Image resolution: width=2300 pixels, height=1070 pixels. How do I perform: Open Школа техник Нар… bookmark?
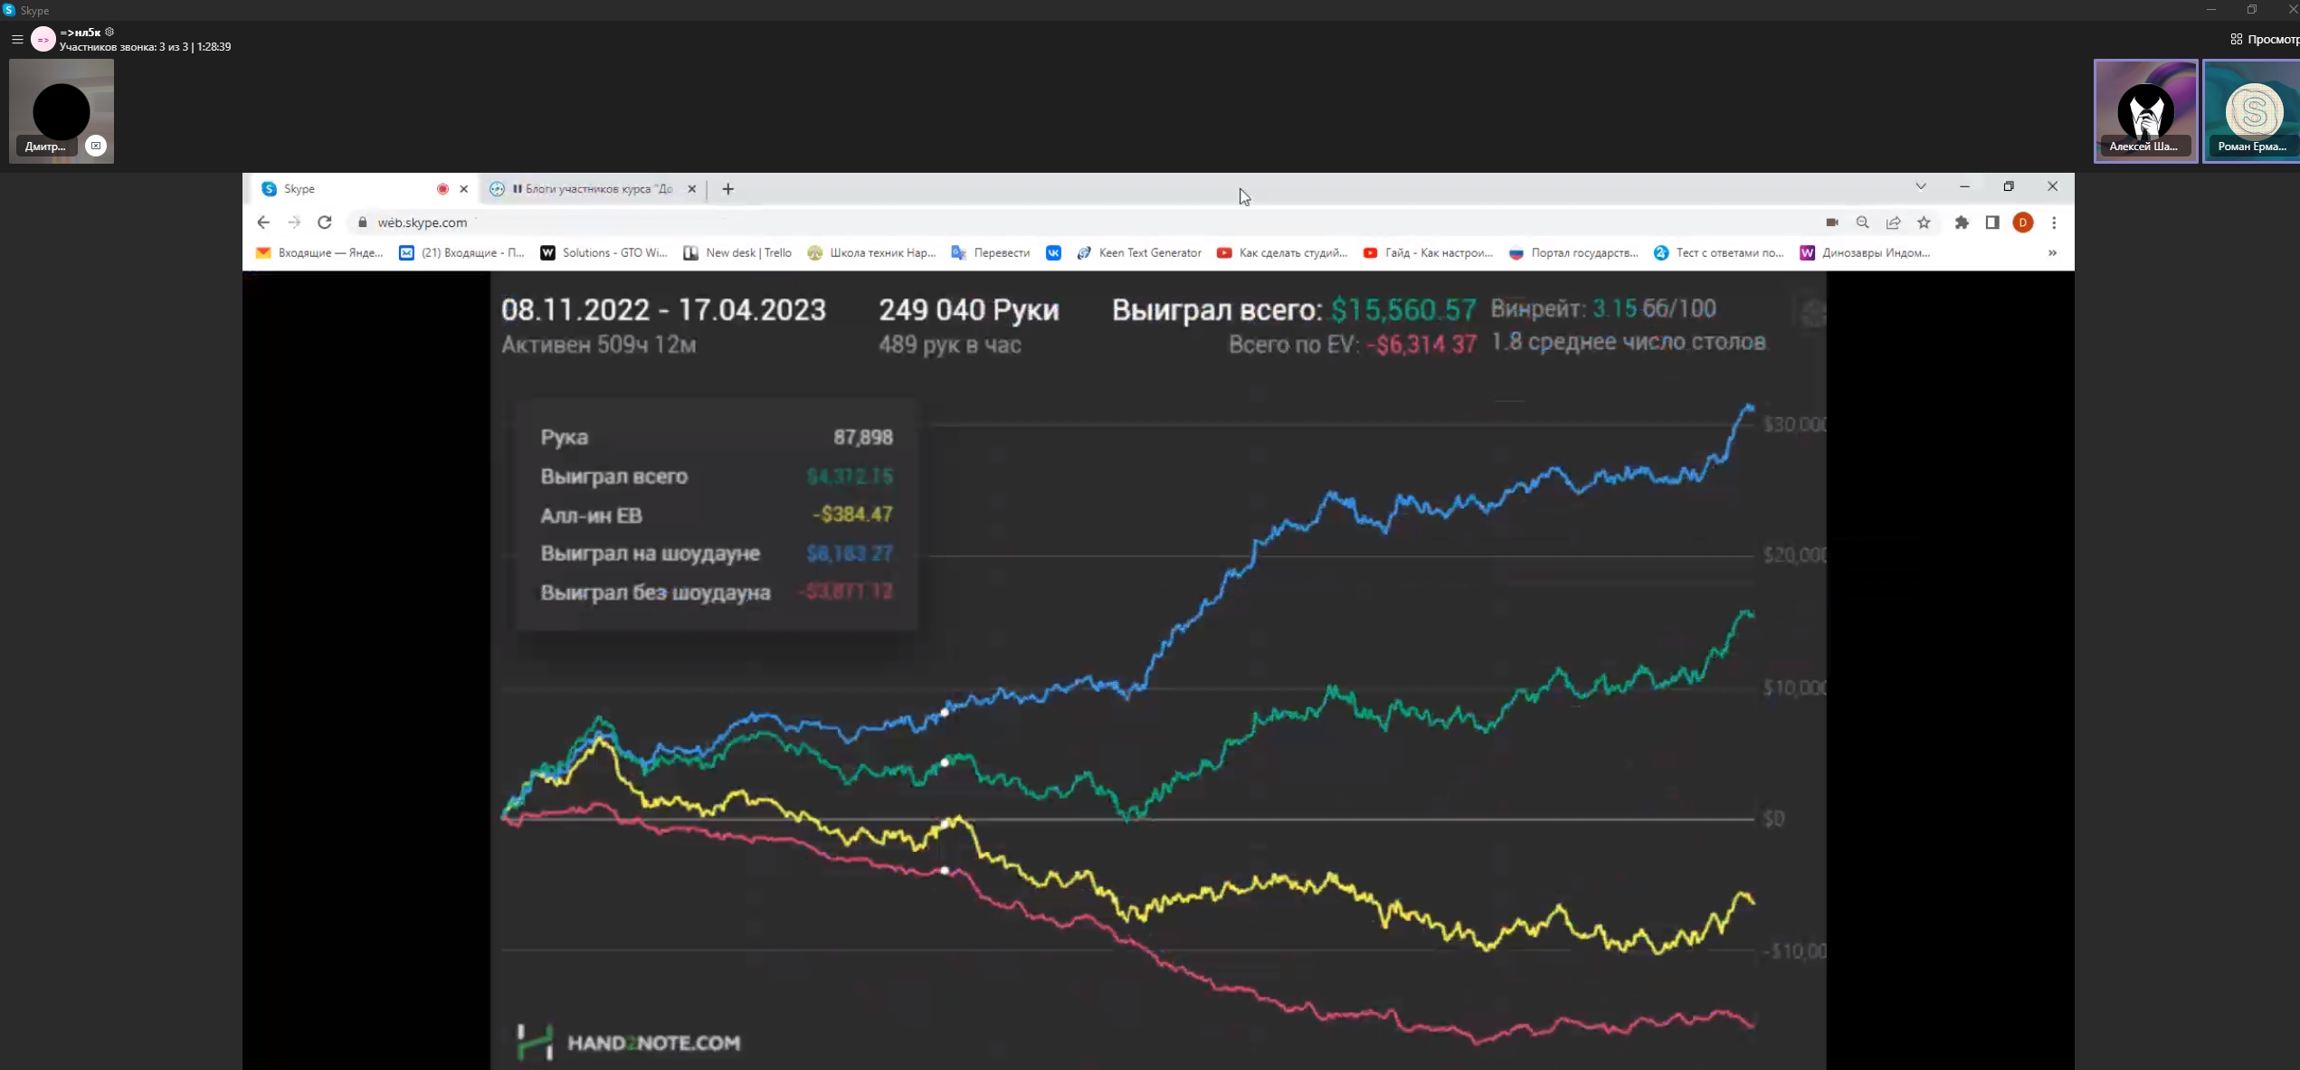pos(872,253)
